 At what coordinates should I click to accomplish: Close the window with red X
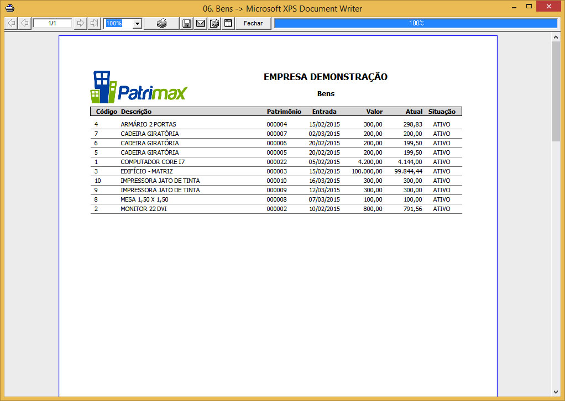tap(549, 7)
